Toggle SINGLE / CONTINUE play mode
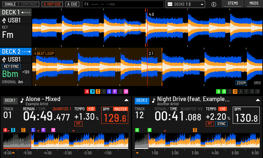 point(21,4)
